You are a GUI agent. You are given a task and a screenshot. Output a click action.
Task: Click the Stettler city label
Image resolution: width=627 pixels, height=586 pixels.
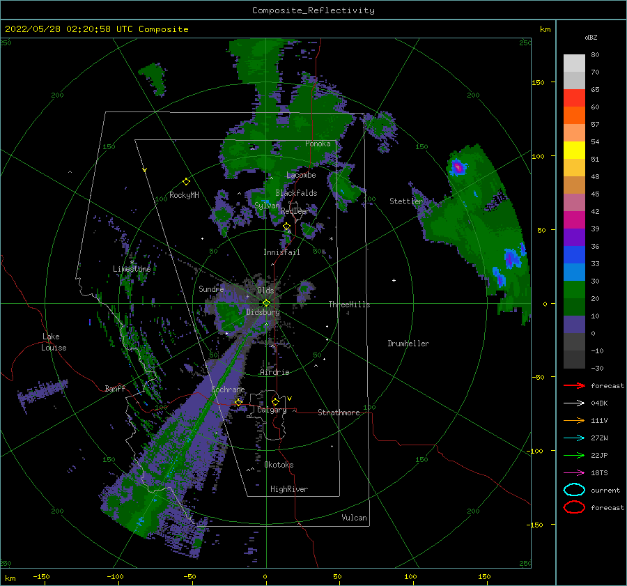tap(406, 201)
